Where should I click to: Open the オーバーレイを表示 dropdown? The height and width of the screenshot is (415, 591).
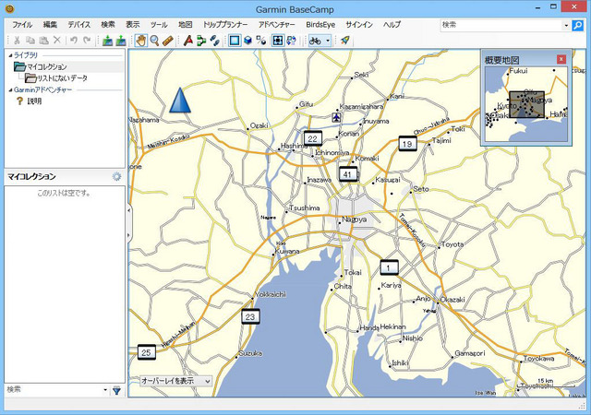tap(175, 381)
